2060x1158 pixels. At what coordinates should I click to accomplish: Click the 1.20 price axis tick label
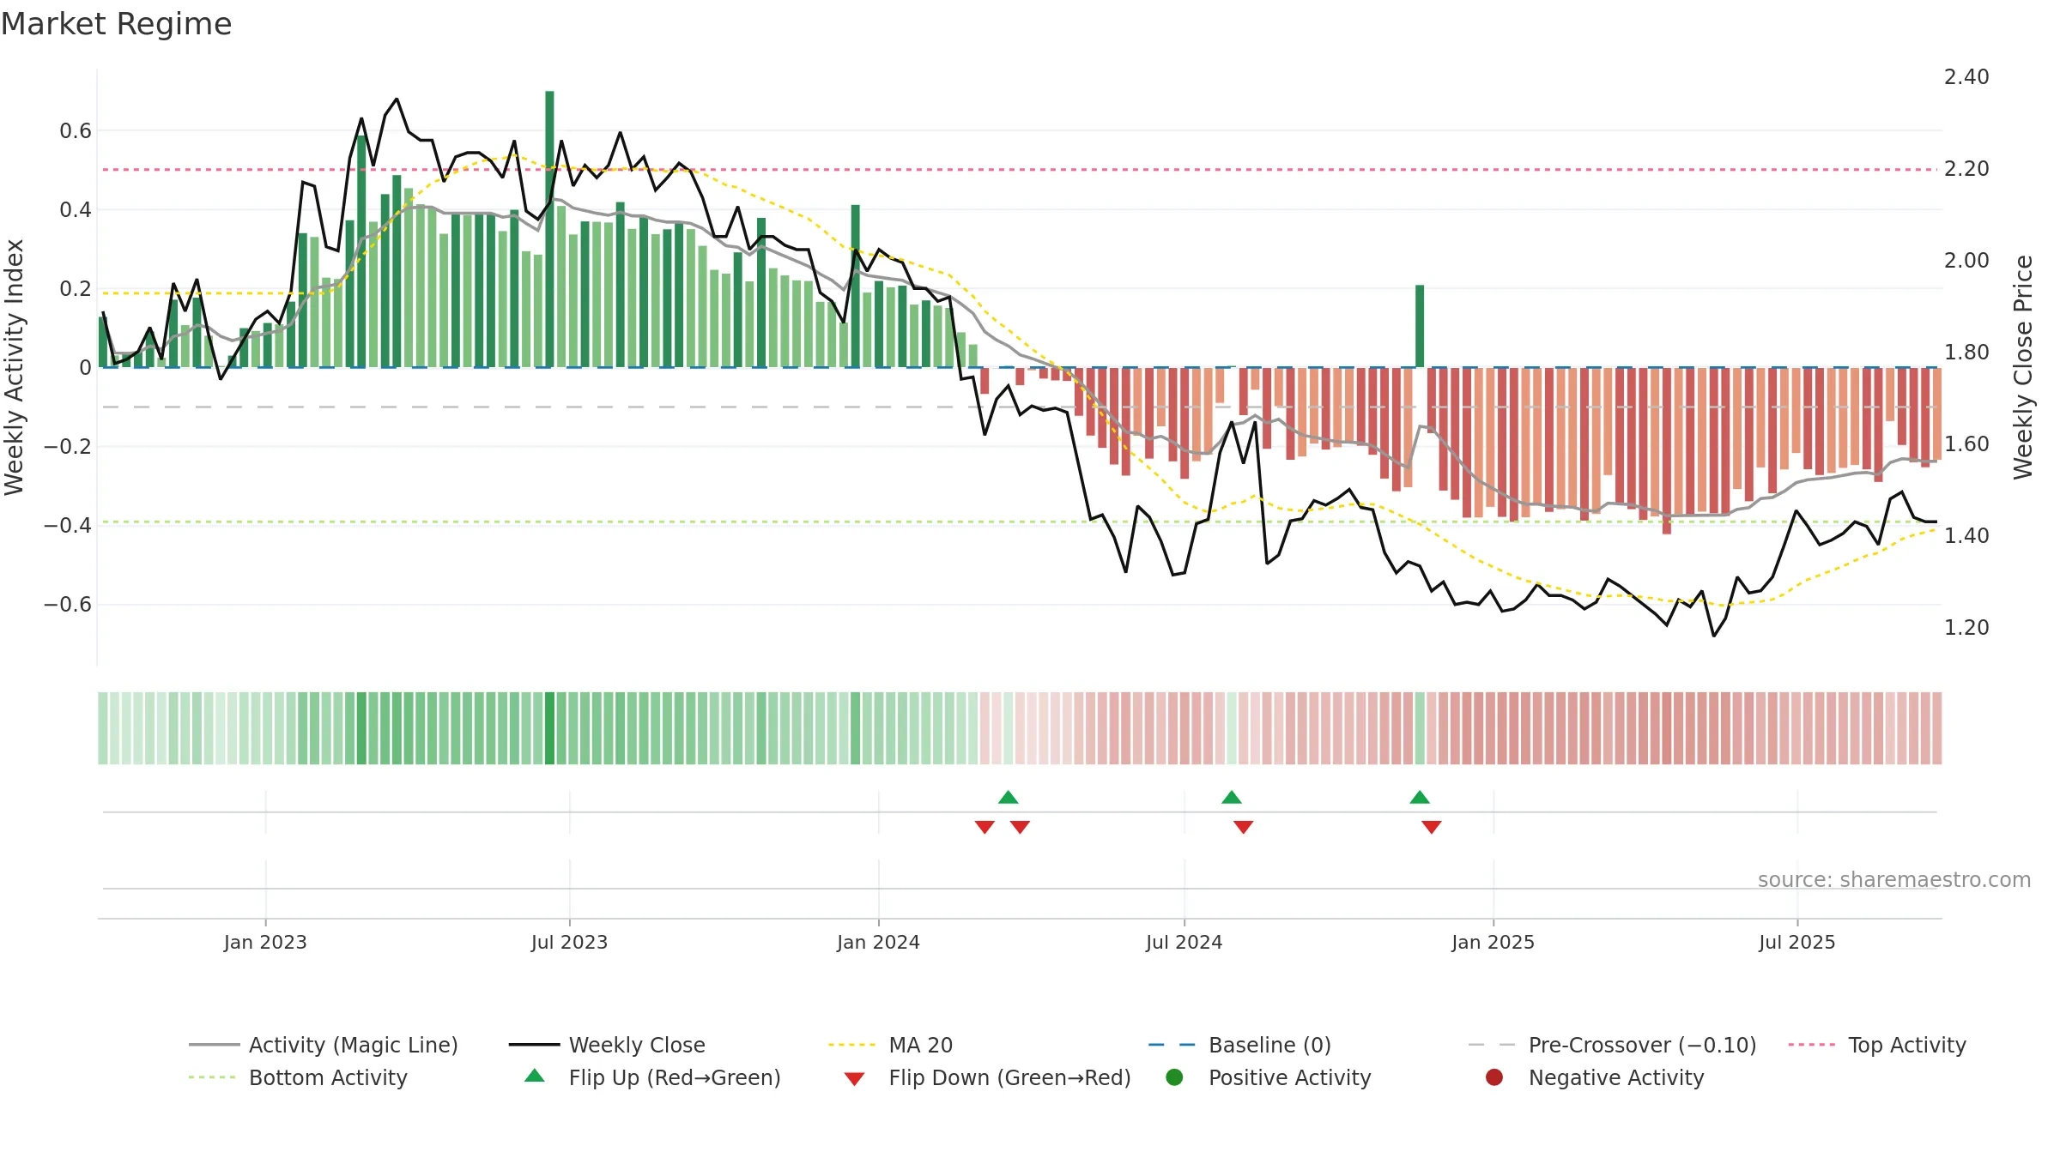point(1966,628)
